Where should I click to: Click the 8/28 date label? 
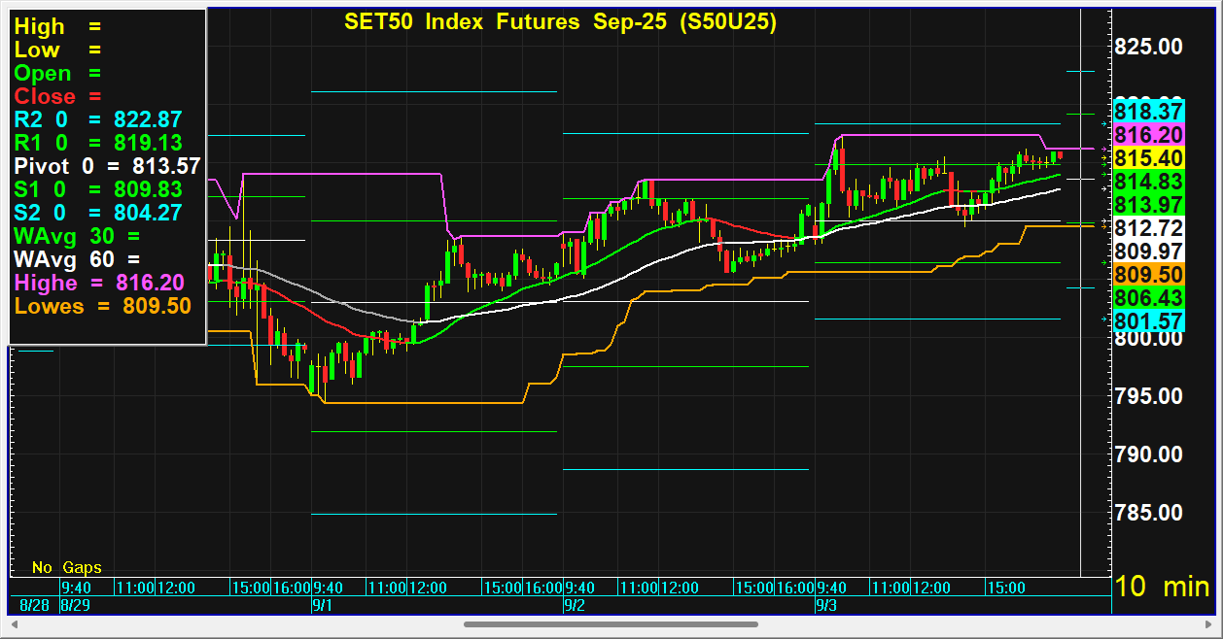tap(34, 605)
